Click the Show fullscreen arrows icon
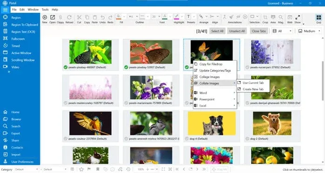Screen dimensions: 325x173 pos(298,17)
